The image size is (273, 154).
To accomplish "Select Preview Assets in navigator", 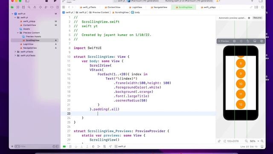I will click(x=33, y=36).
